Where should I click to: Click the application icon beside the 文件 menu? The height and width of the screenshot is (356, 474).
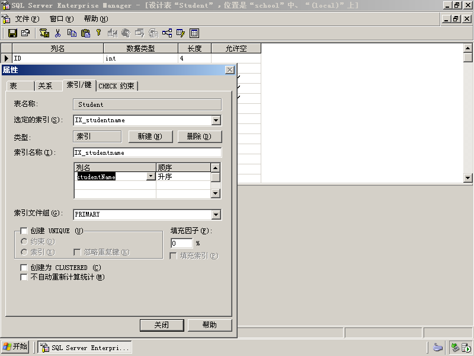click(6, 19)
